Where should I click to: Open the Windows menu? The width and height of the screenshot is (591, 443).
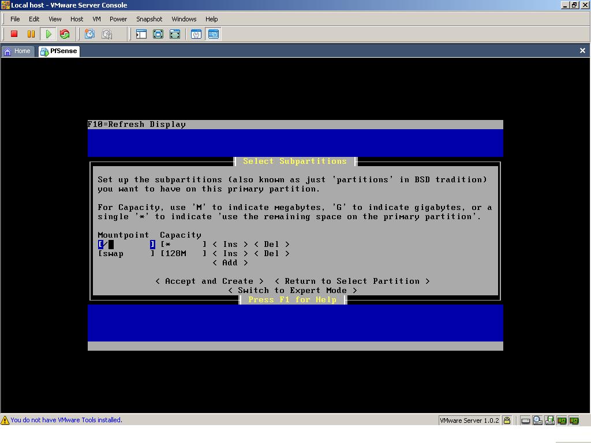tap(184, 19)
